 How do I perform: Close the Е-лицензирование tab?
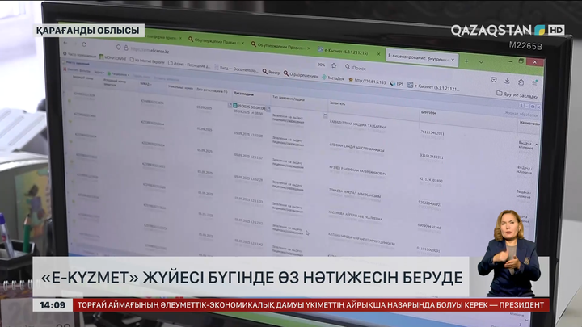[453, 60]
